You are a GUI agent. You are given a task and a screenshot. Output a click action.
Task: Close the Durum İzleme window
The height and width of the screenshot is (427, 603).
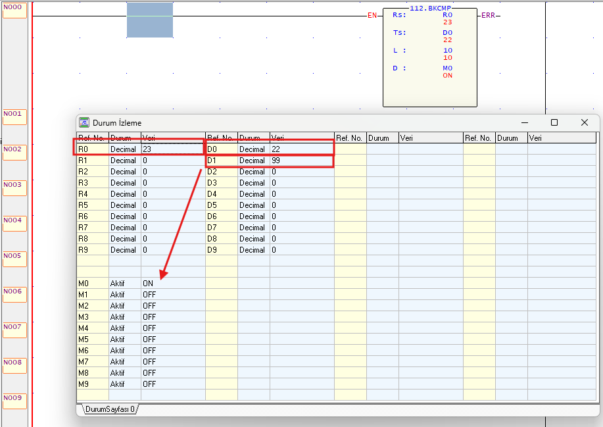coord(584,122)
